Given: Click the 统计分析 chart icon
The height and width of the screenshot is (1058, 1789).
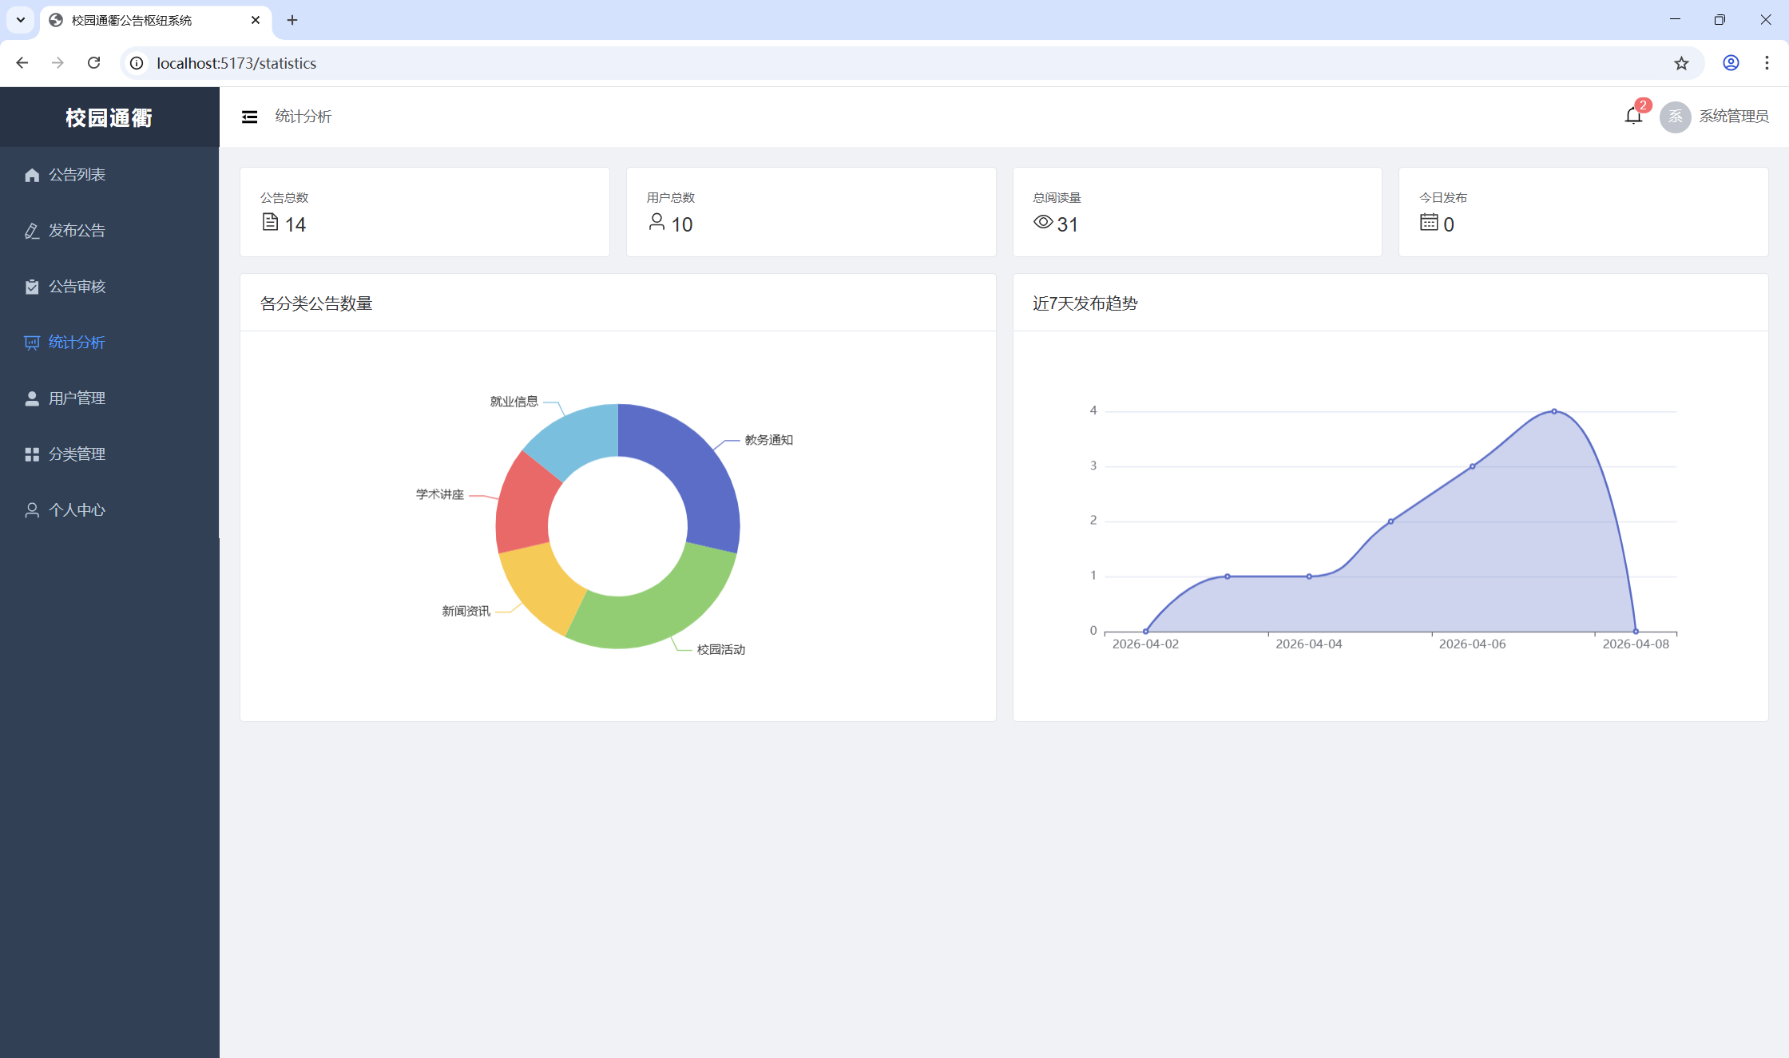Looking at the screenshot, I should pos(32,343).
